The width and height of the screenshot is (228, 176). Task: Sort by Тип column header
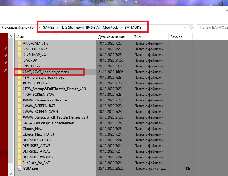click(150, 37)
